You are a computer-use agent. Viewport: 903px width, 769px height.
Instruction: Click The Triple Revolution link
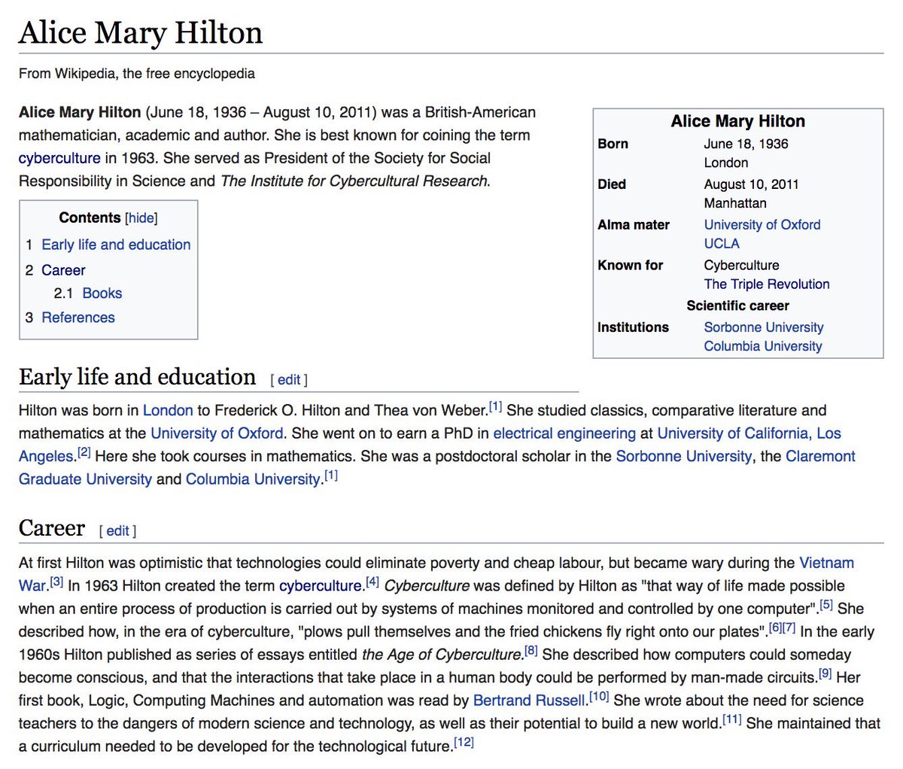click(x=767, y=284)
